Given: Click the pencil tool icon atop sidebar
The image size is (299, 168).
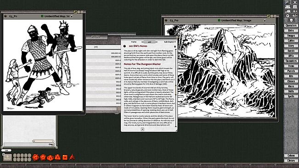Looking at the screenshot, I should pos(288,2).
